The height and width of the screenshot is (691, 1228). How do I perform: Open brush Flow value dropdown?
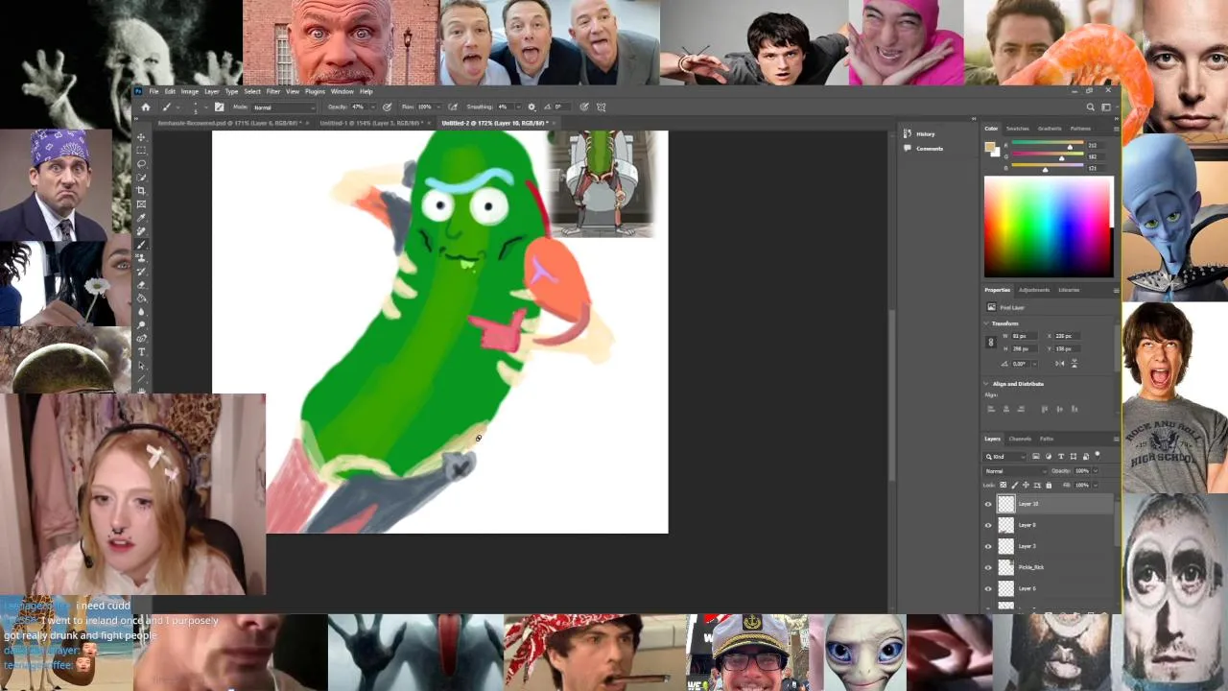point(438,107)
